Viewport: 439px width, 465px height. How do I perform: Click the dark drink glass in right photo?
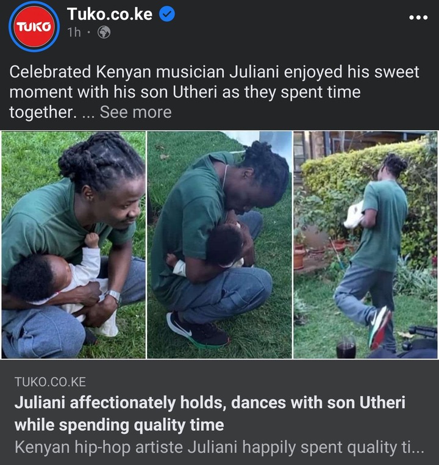(x=346, y=348)
